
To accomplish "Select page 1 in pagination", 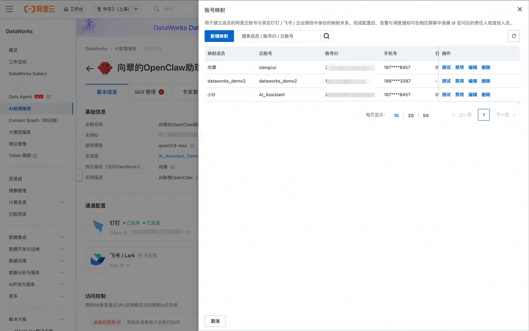I will click(x=484, y=115).
